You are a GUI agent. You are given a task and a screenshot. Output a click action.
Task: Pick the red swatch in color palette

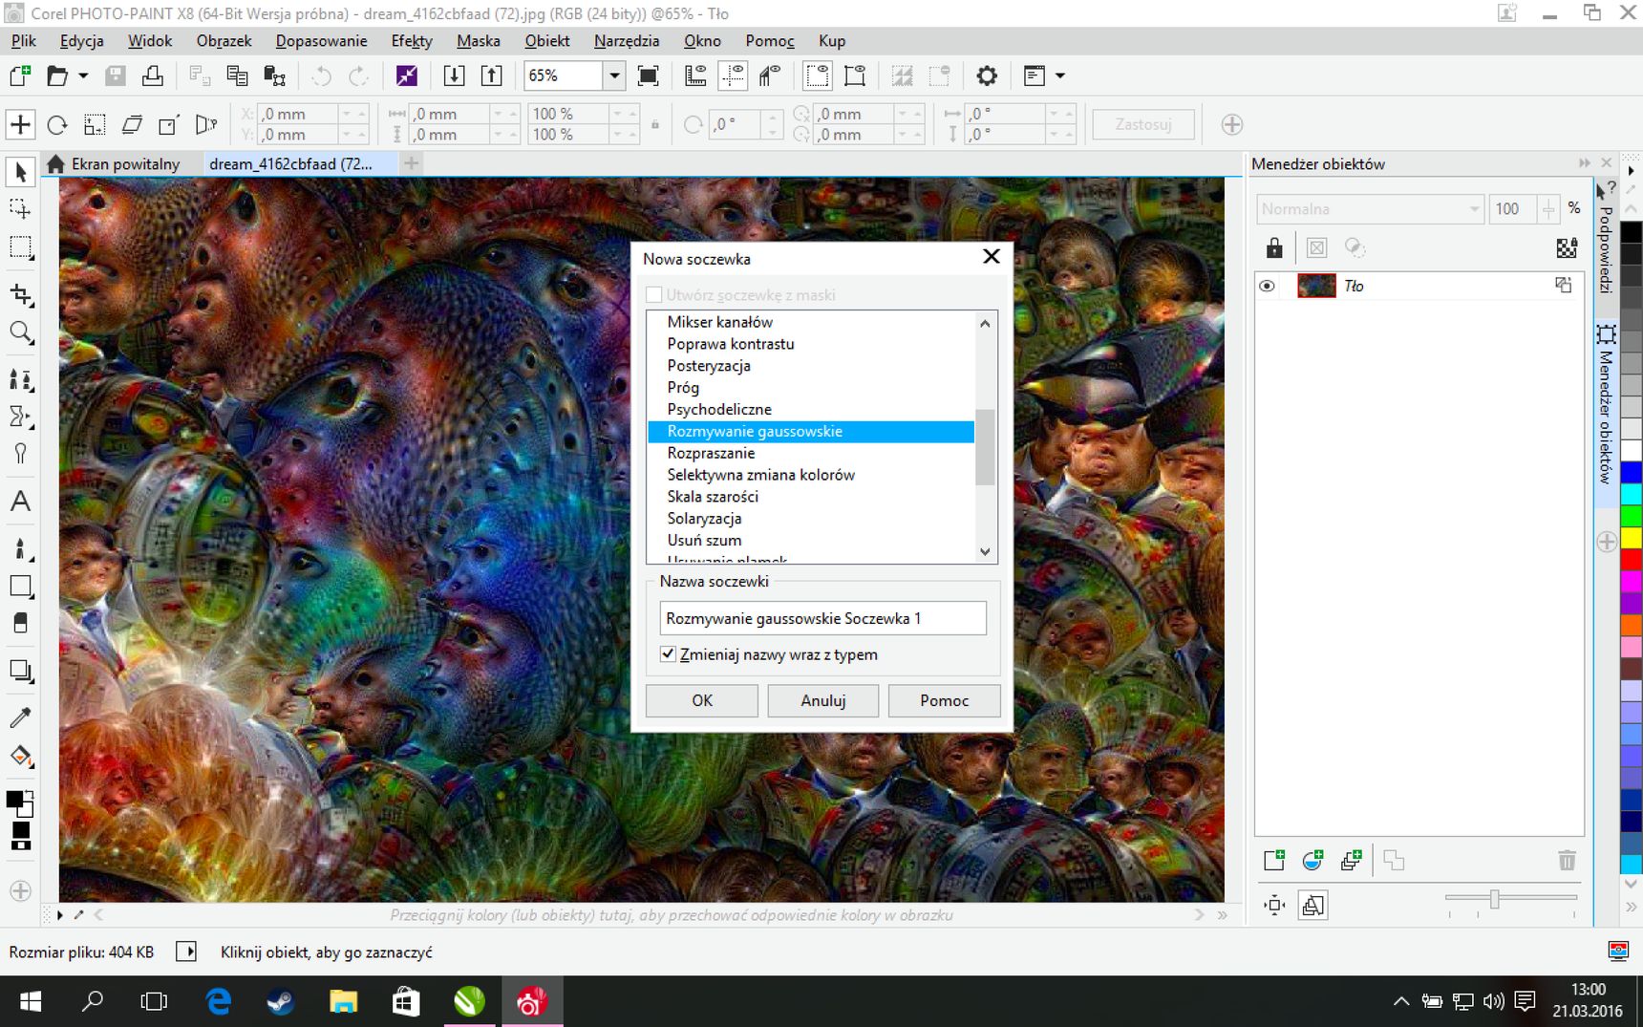click(1632, 559)
